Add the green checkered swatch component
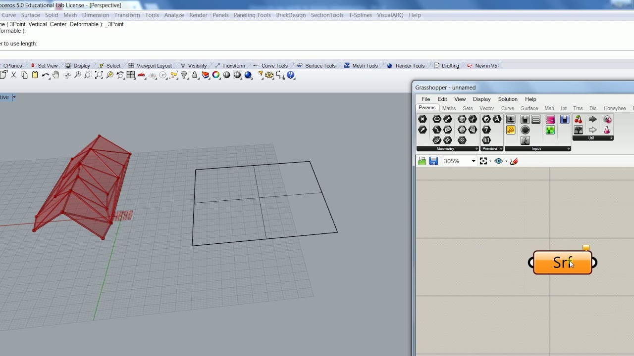Image resolution: width=634 pixels, height=356 pixels. [x=550, y=130]
